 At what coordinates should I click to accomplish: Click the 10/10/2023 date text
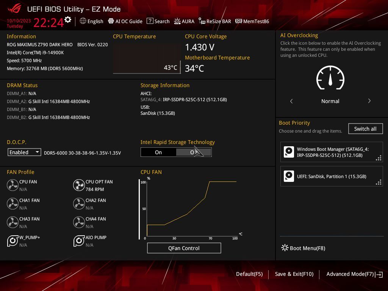19,20
